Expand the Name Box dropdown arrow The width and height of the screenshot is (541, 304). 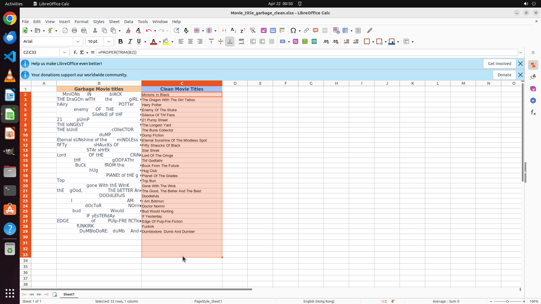[65, 52]
